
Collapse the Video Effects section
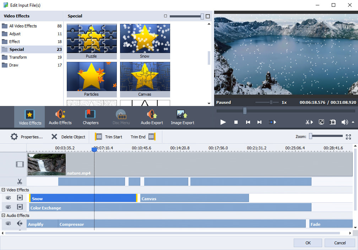point(3,190)
